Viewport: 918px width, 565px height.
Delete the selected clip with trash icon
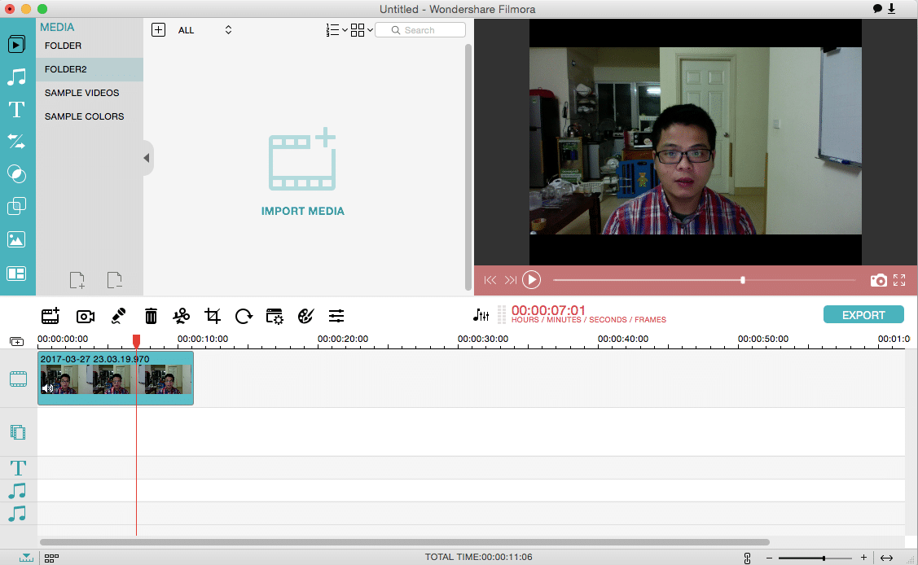point(151,316)
